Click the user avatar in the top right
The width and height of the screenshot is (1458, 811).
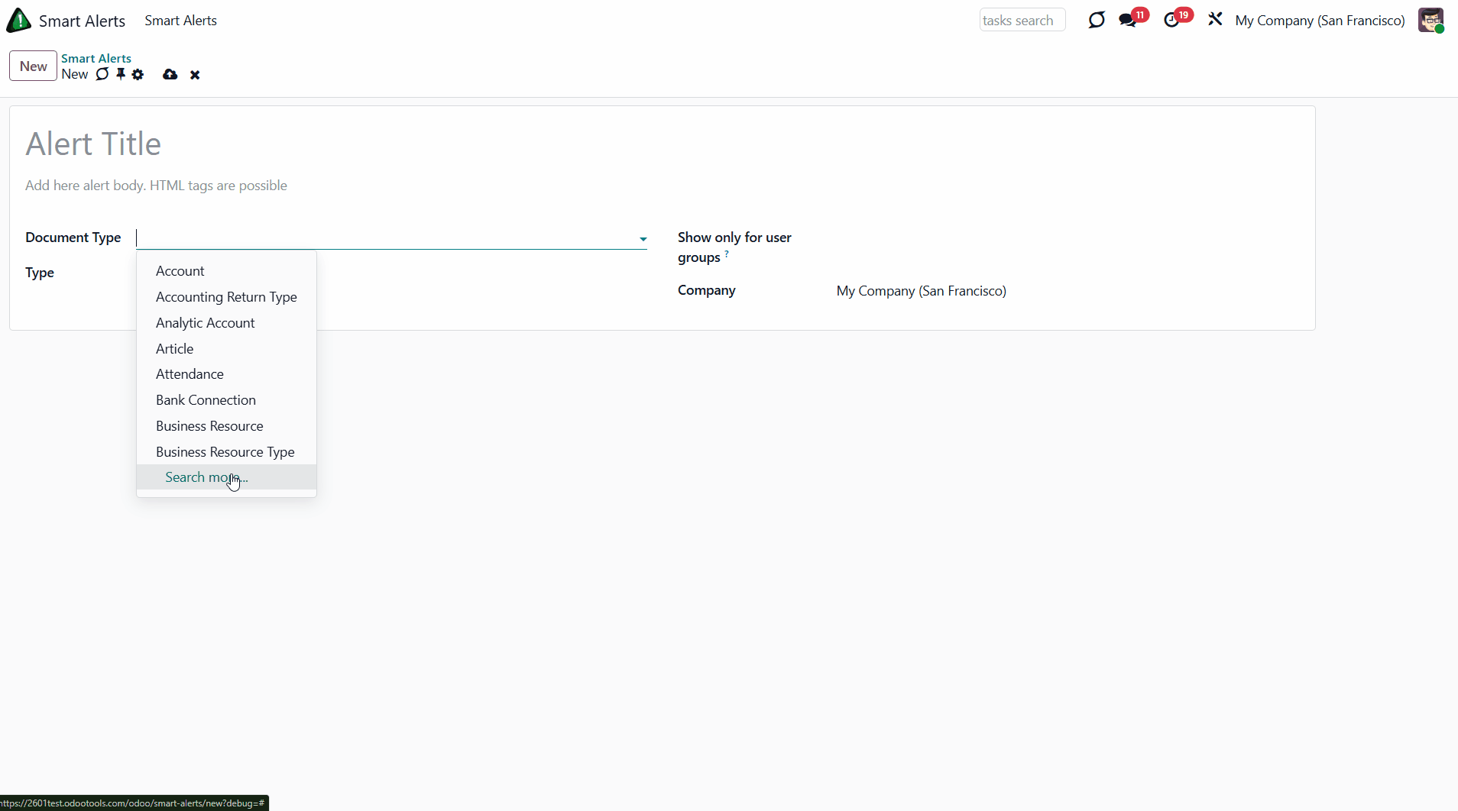(1430, 21)
